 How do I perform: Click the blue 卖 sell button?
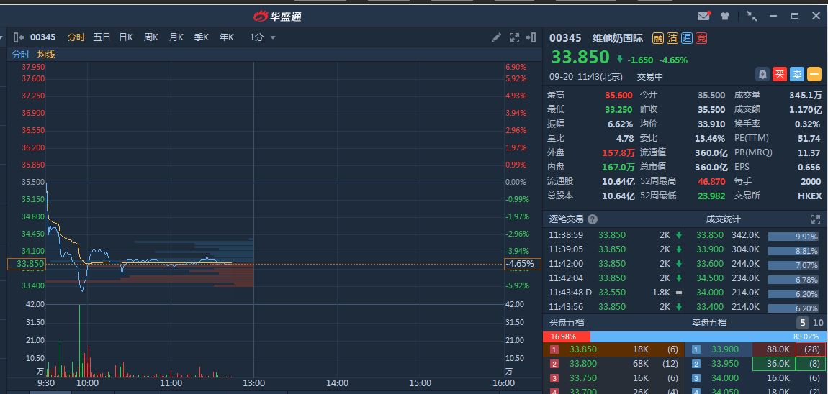(x=797, y=74)
